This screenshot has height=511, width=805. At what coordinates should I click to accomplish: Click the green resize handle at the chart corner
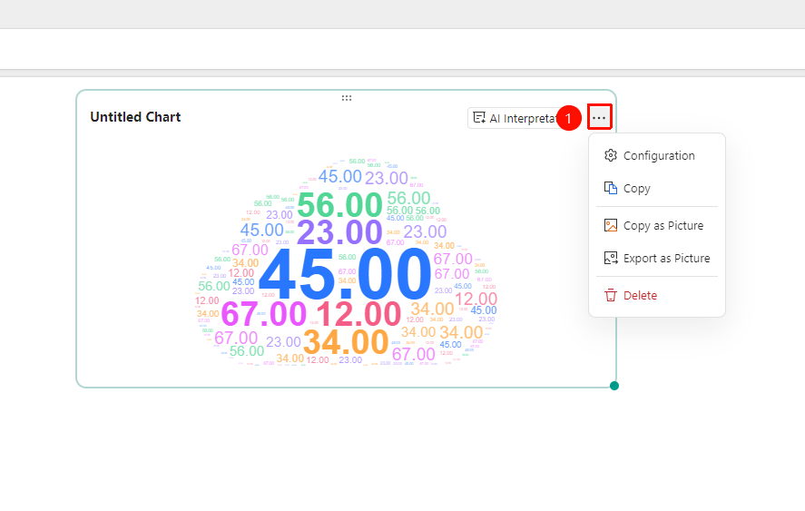614,386
